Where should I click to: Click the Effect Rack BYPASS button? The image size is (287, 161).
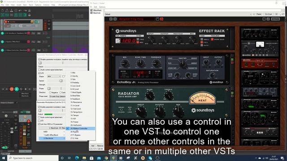[275, 19]
